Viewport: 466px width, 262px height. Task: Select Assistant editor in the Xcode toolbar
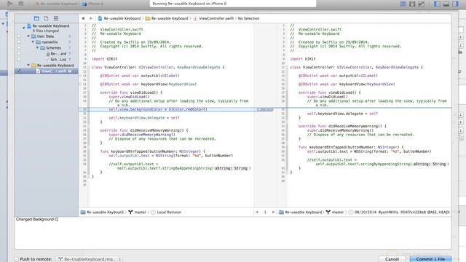pyautogui.click(x=412, y=4)
